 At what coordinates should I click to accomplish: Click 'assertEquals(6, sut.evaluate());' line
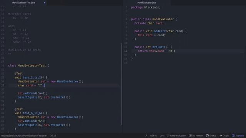44,125
